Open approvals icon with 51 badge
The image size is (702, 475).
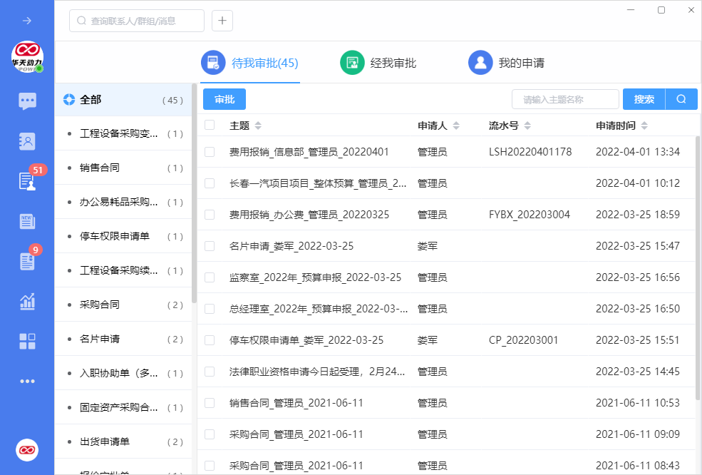[x=27, y=181]
